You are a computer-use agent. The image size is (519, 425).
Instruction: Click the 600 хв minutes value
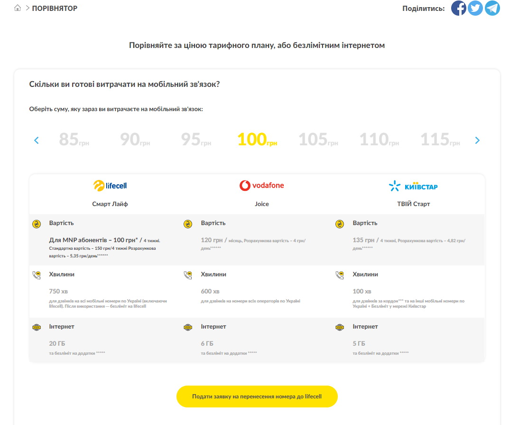point(210,292)
